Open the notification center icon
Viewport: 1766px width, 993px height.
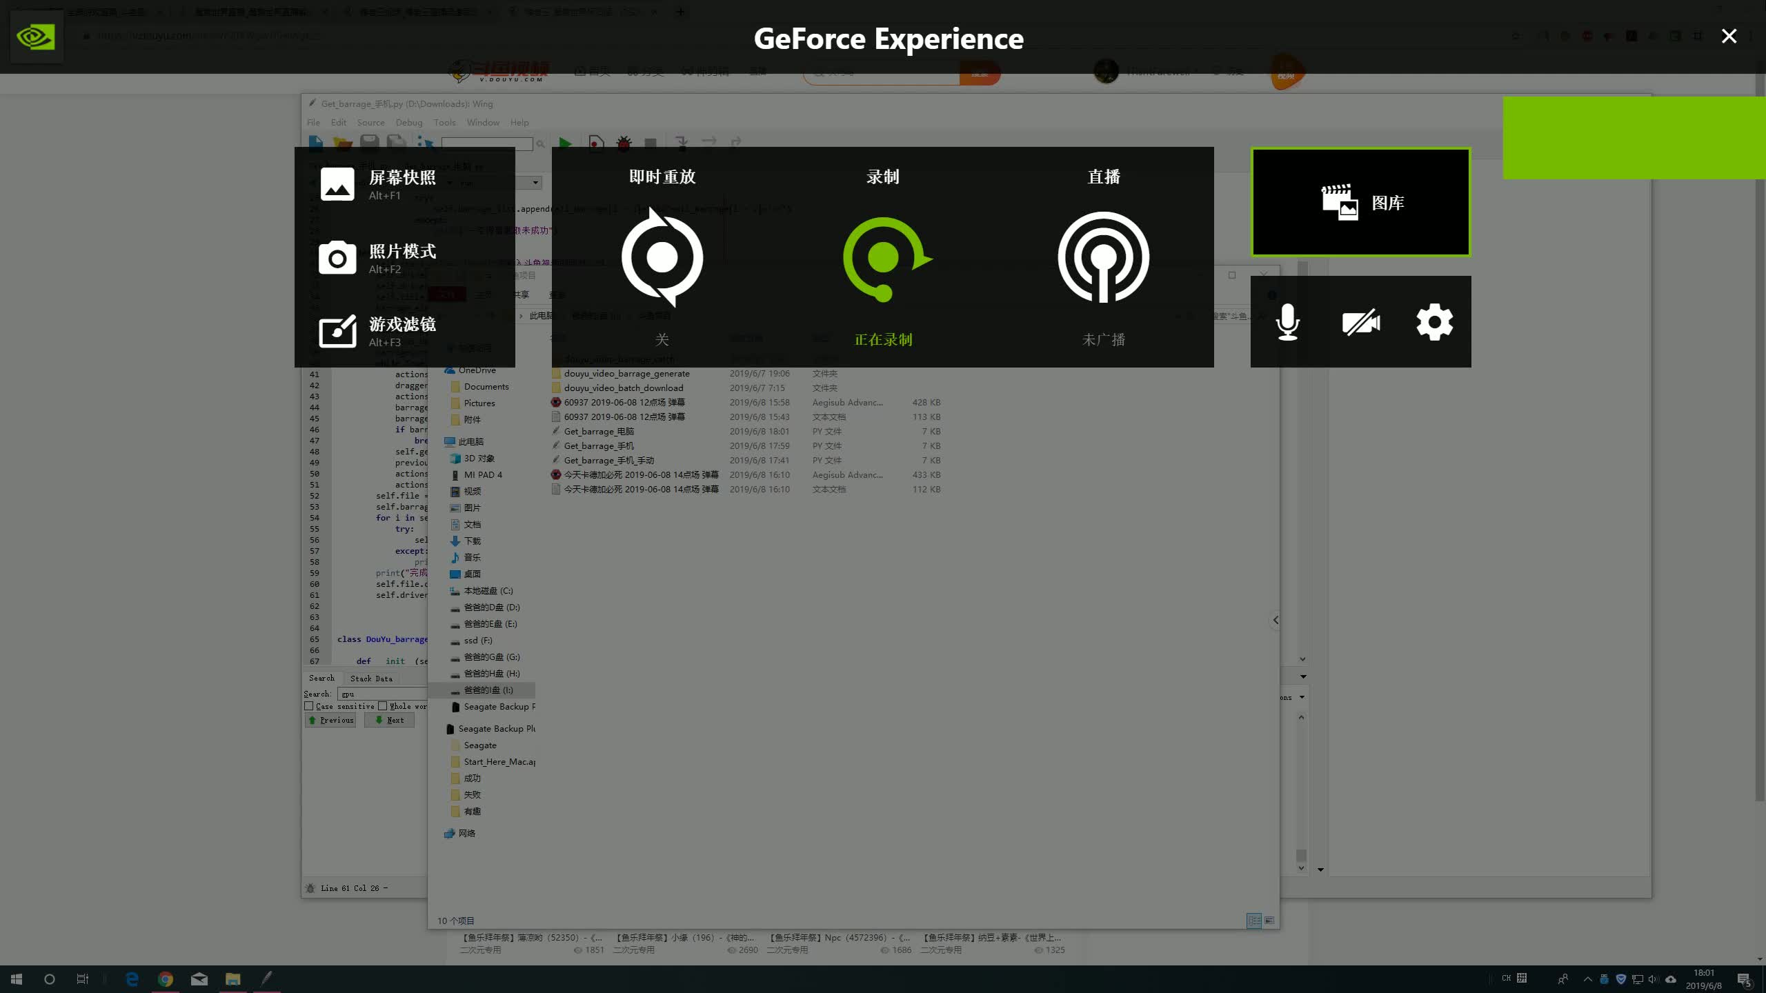pos(1745,979)
